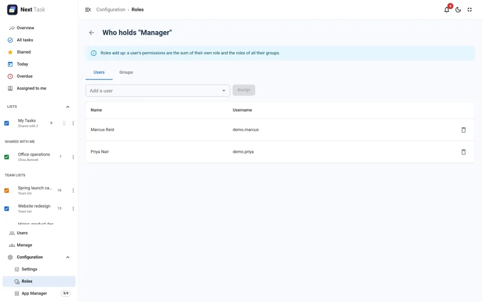Switch to the Users tab
Screen dimensions: 482x302
99,72
